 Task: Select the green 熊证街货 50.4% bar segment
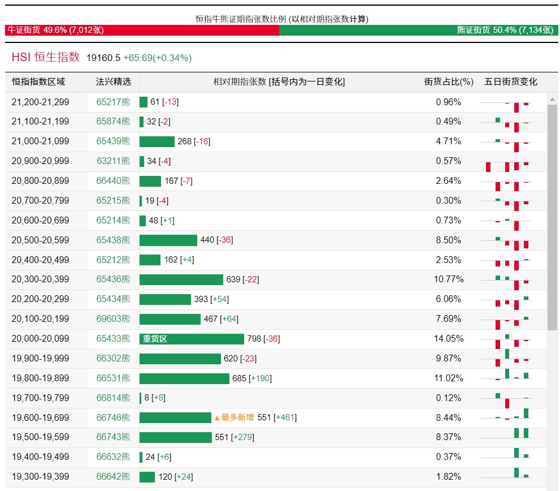pyautogui.click(x=418, y=30)
